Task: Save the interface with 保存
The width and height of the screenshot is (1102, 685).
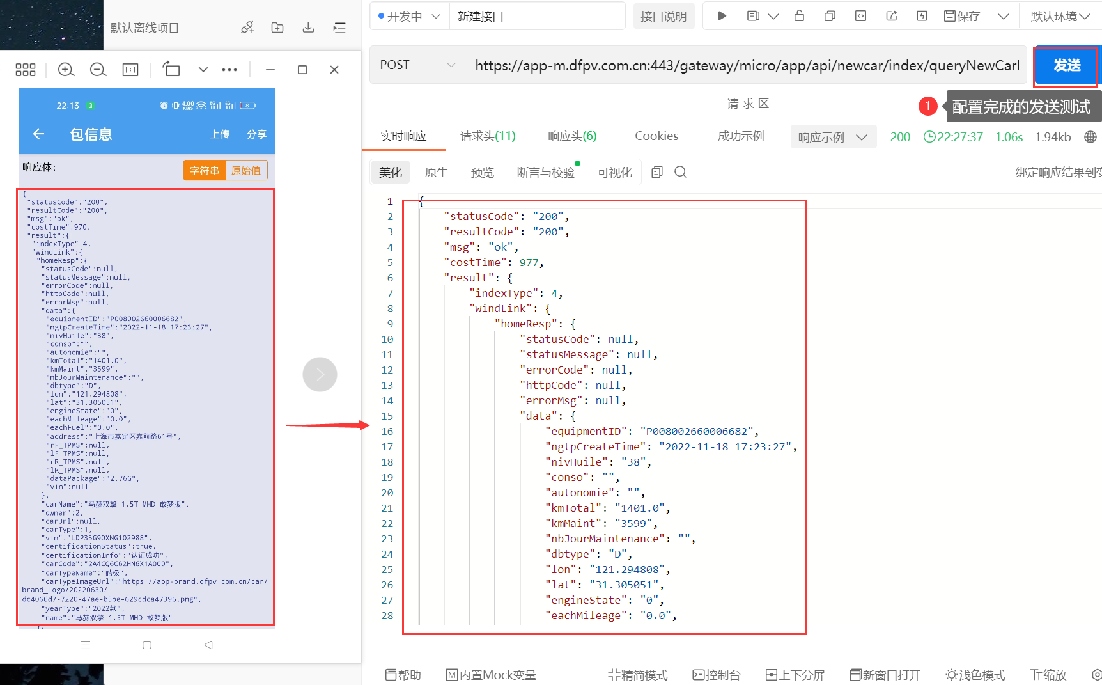Action: (962, 16)
